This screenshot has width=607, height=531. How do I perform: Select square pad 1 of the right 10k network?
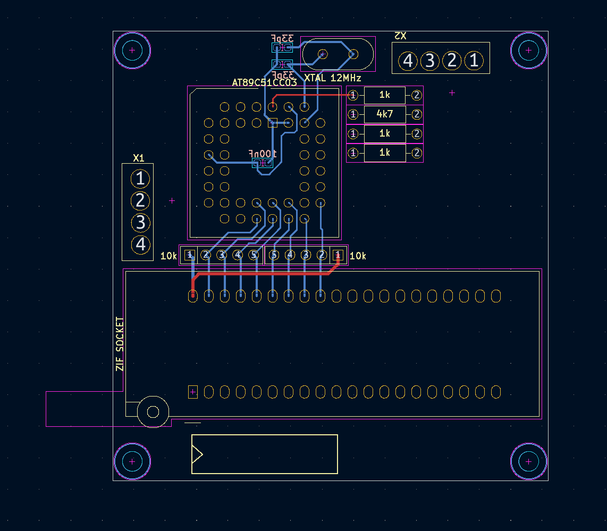(x=338, y=255)
